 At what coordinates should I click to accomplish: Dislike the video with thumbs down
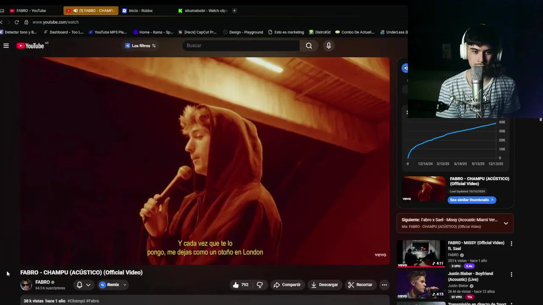point(260,285)
